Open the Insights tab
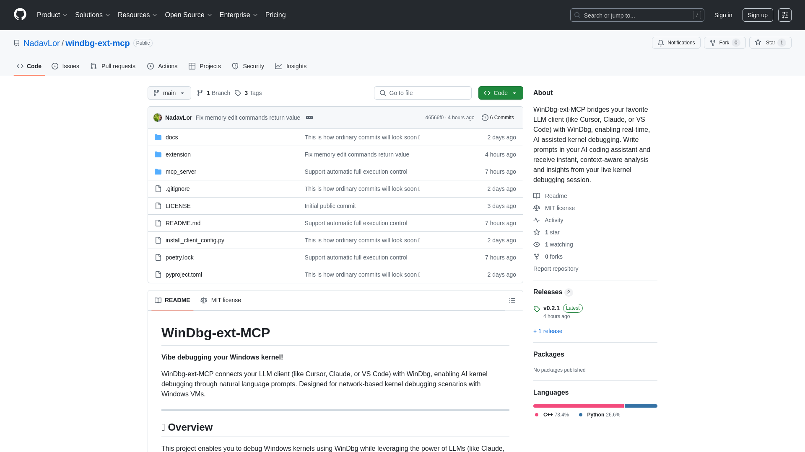805x452 pixels. point(291,66)
